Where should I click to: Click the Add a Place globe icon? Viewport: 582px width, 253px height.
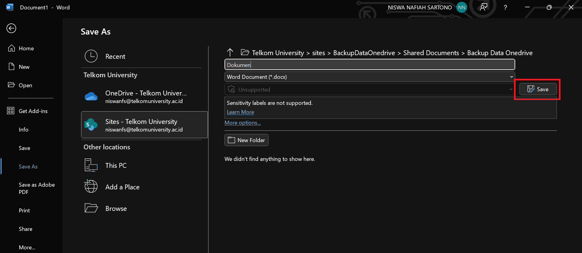point(91,186)
